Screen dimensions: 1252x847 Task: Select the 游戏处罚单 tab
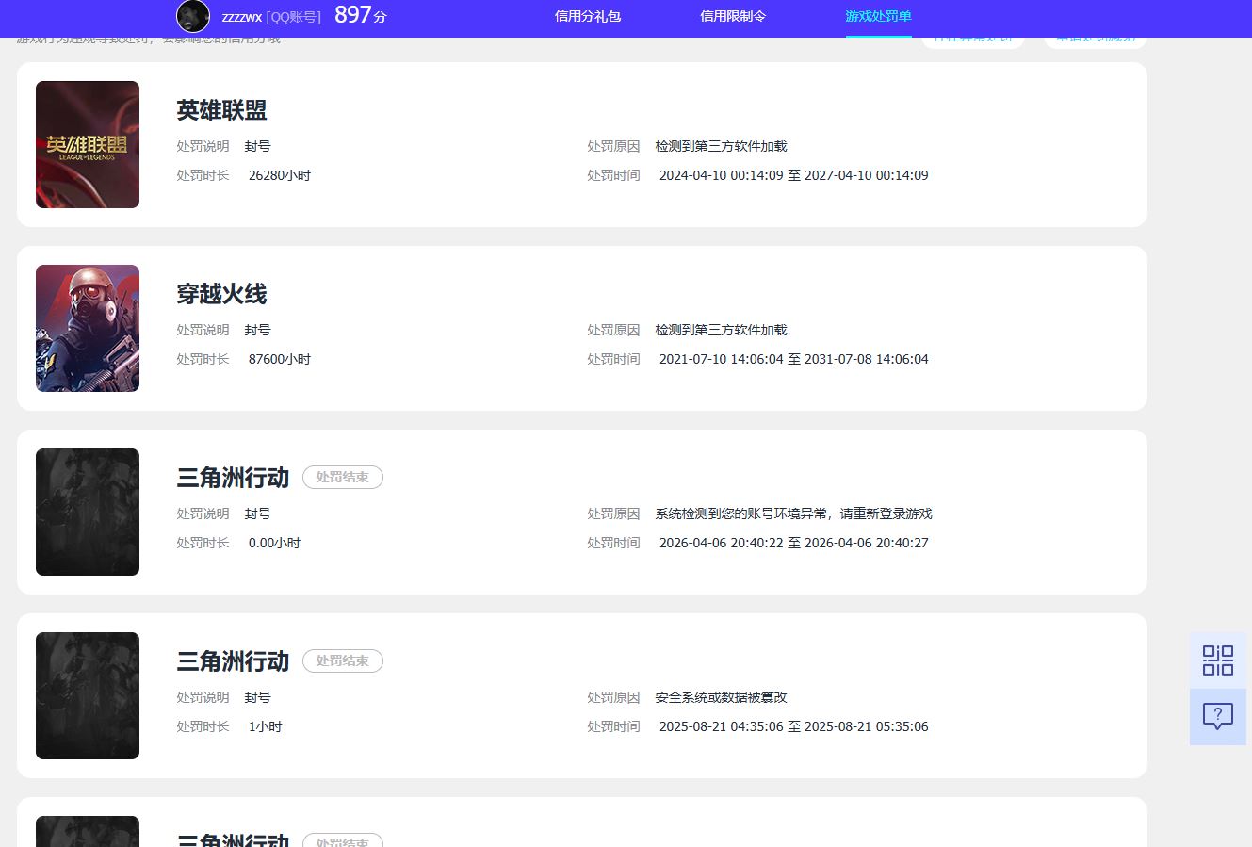click(x=878, y=16)
